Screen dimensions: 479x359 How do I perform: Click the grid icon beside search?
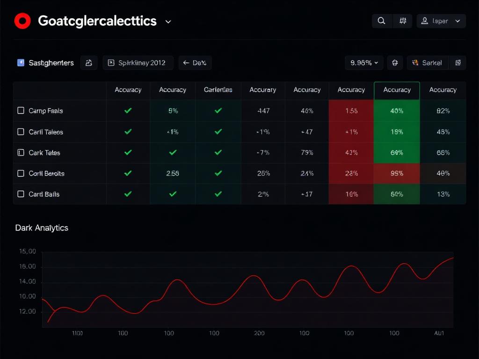click(403, 21)
